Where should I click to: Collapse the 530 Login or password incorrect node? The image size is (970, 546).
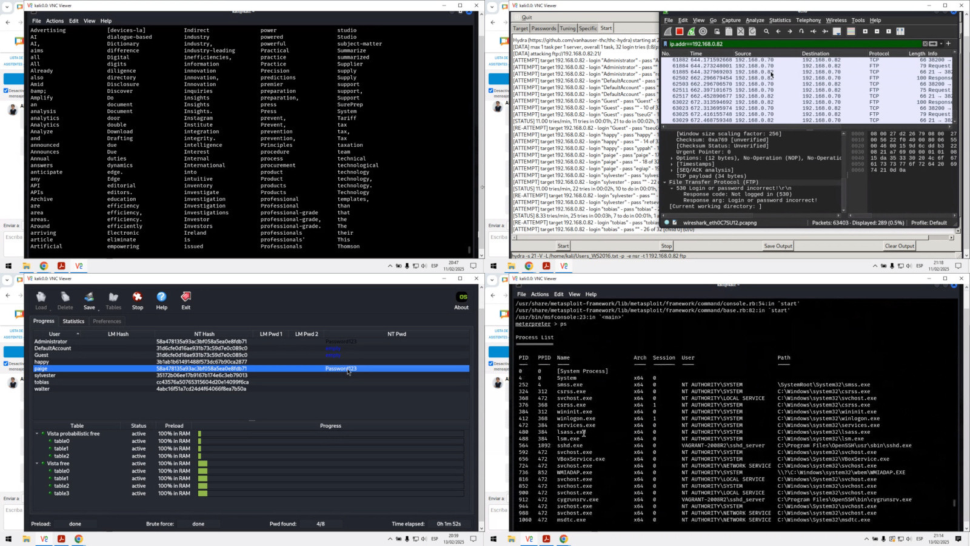pos(672,188)
